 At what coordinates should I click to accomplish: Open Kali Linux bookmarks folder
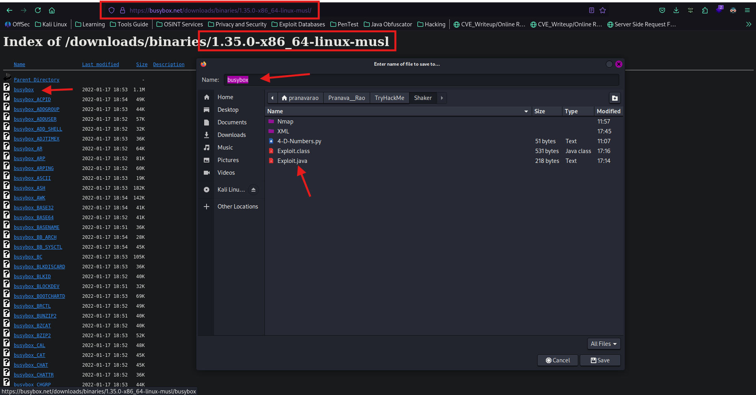pos(51,24)
